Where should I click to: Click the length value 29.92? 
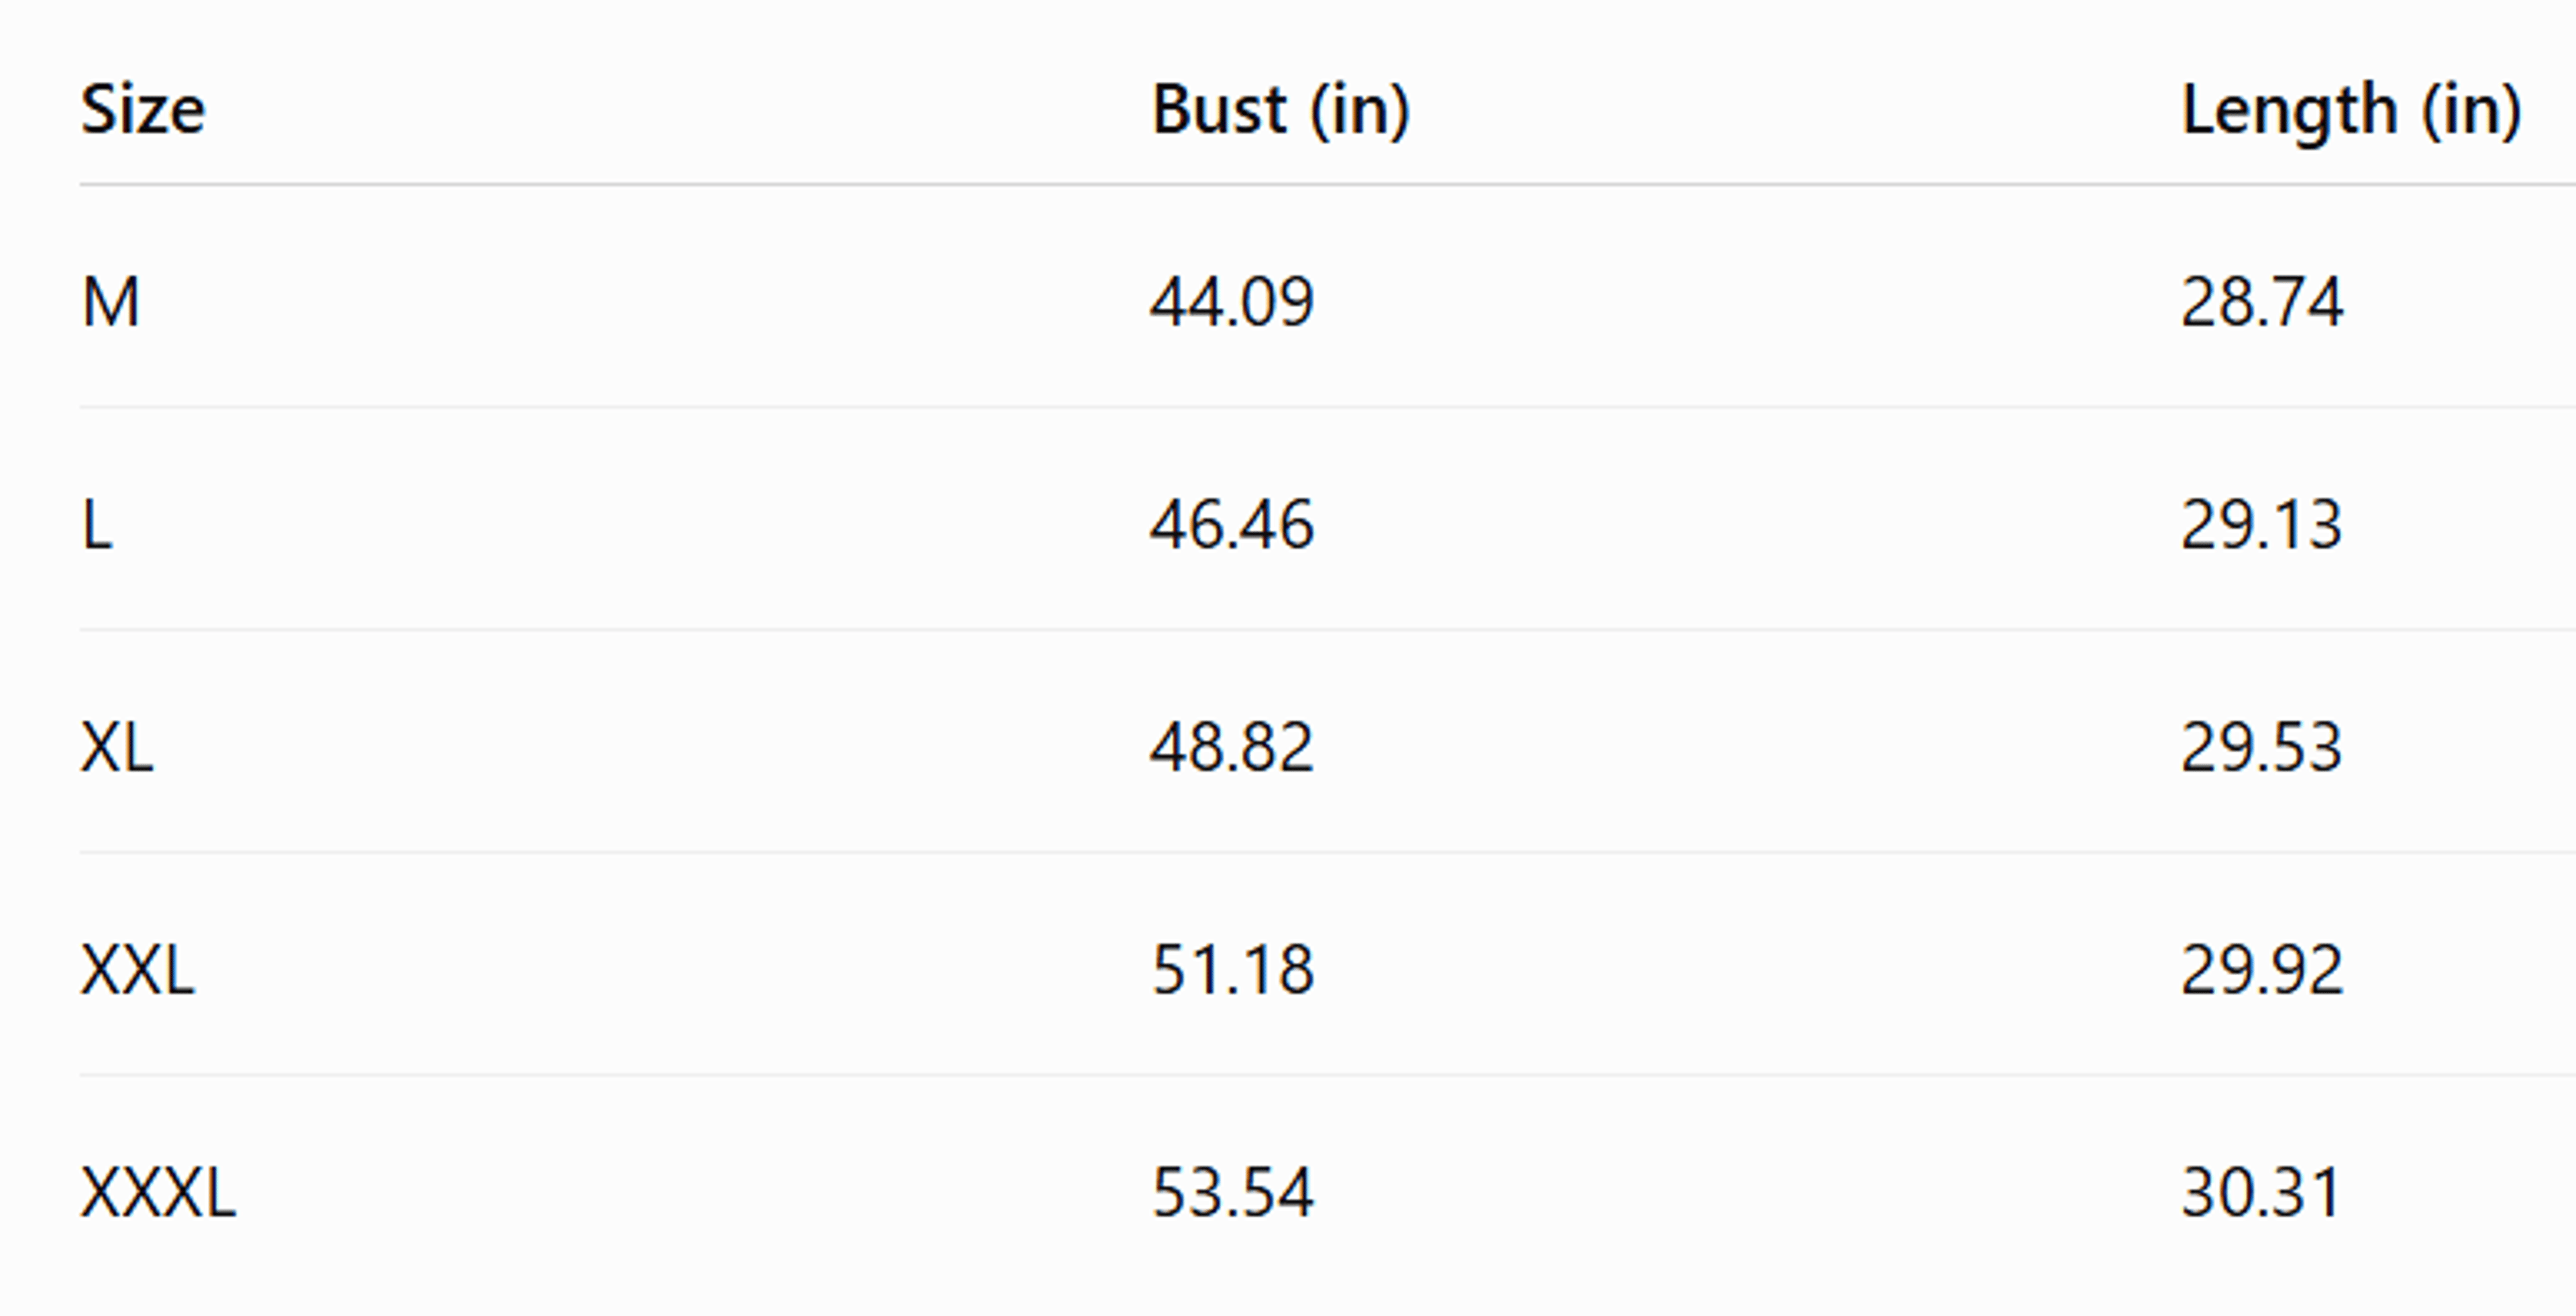click(2262, 970)
